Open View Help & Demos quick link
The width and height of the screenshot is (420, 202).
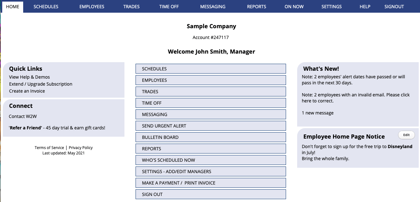[30, 77]
